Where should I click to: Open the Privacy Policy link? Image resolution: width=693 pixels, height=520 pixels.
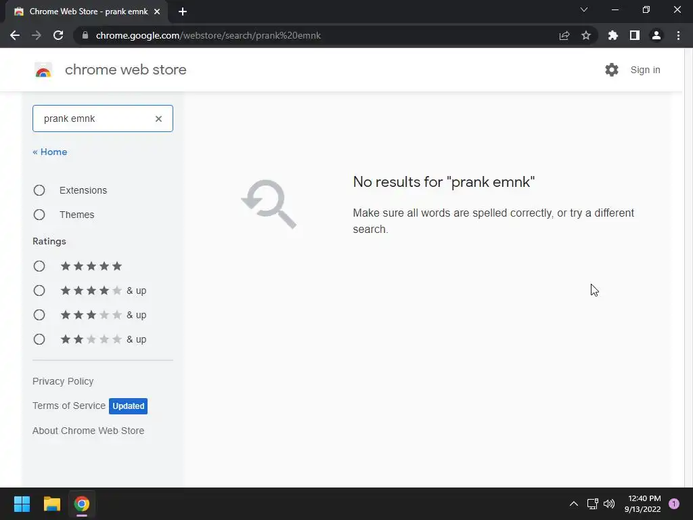tap(63, 381)
